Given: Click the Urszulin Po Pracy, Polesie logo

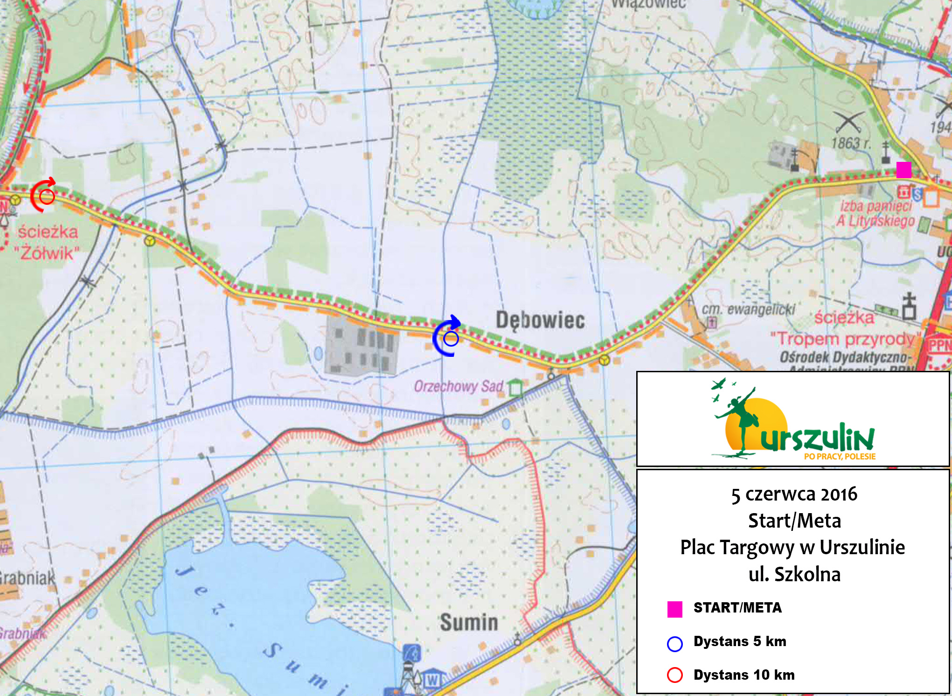Looking at the screenshot, I should point(792,420).
